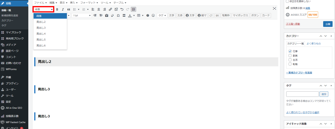The image size is (335, 129).
Task: Click the Bold formatting icon
Action: 57,9
